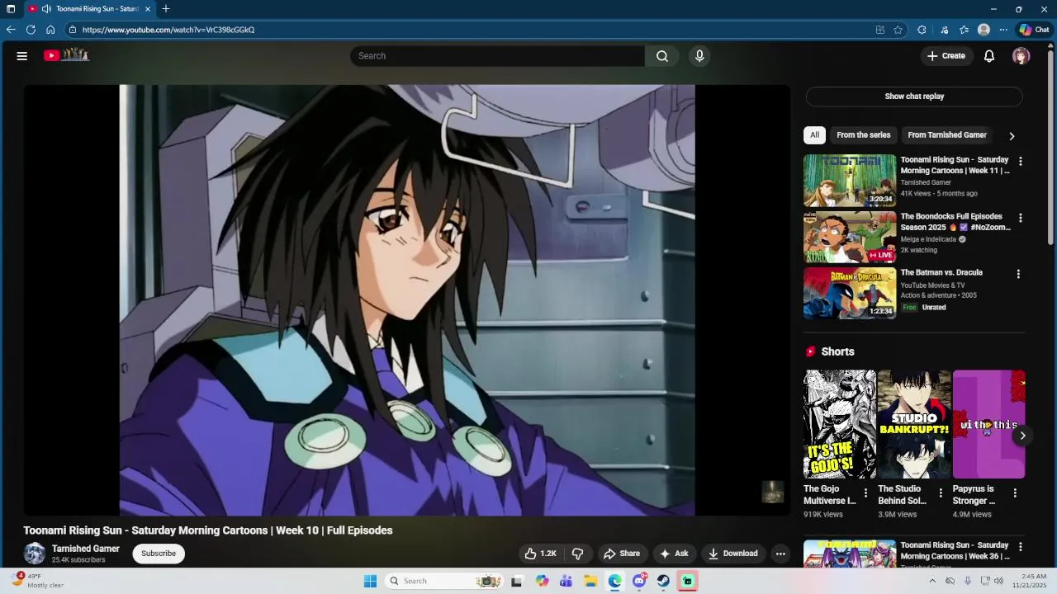Open a new browser tab

pyautogui.click(x=166, y=9)
